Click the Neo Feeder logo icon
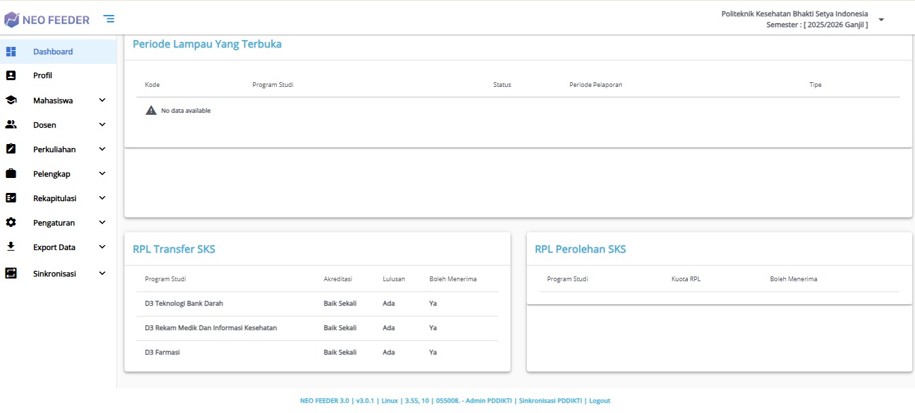915x413 pixels. coord(12,20)
